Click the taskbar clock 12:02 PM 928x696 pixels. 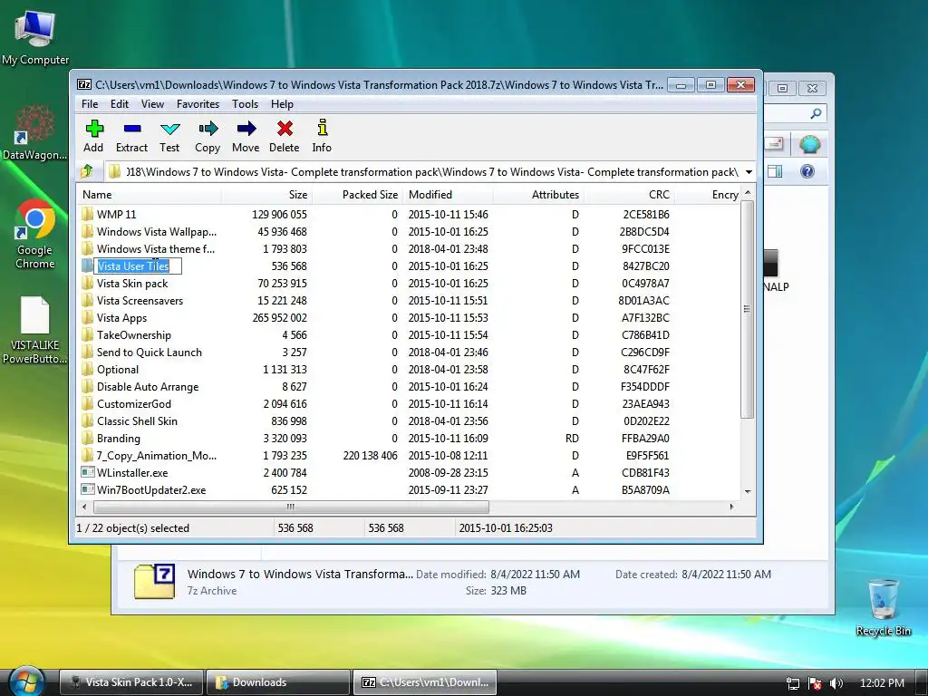pos(882,683)
